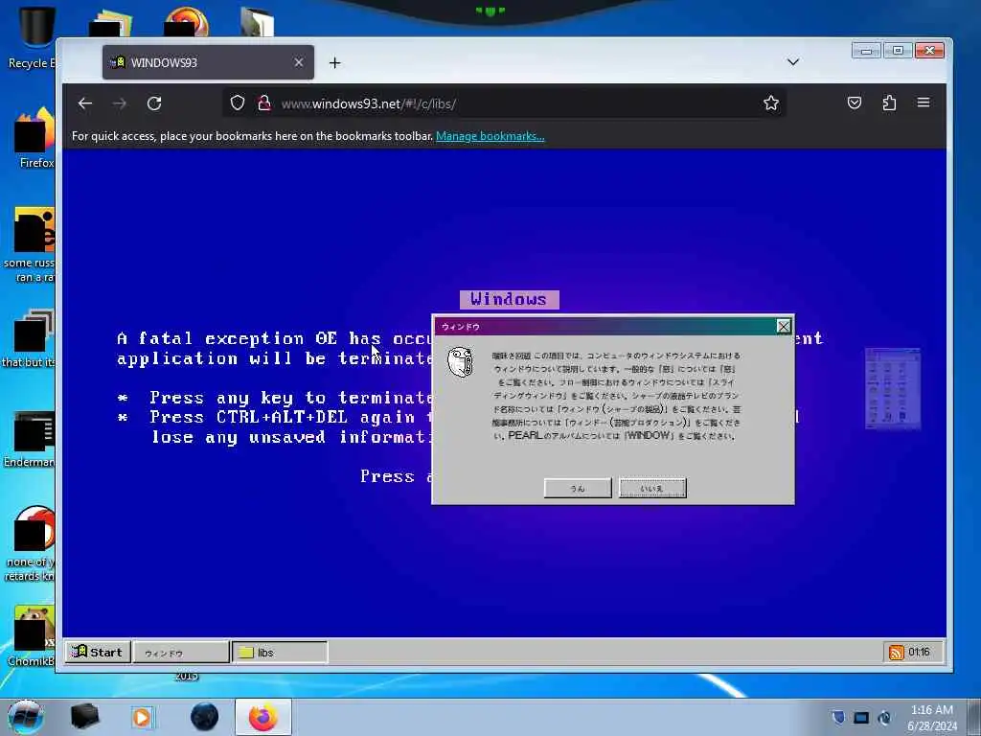This screenshot has width=981, height=736.
Task: Click the shield flag tray icon
Action: click(x=838, y=718)
